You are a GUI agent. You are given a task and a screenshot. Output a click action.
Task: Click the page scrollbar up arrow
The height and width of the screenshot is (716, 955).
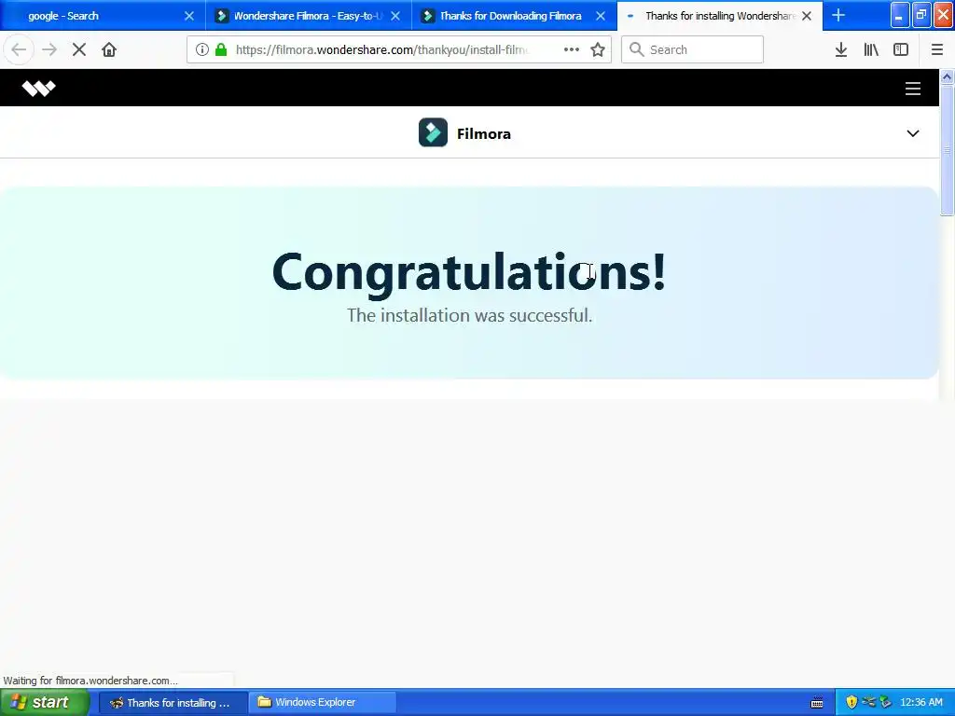(948, 76)
